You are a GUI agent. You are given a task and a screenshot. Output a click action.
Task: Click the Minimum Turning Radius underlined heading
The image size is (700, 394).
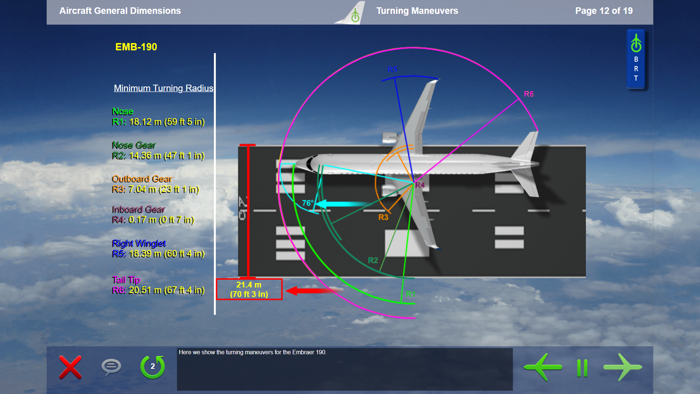tap(163, 88)
